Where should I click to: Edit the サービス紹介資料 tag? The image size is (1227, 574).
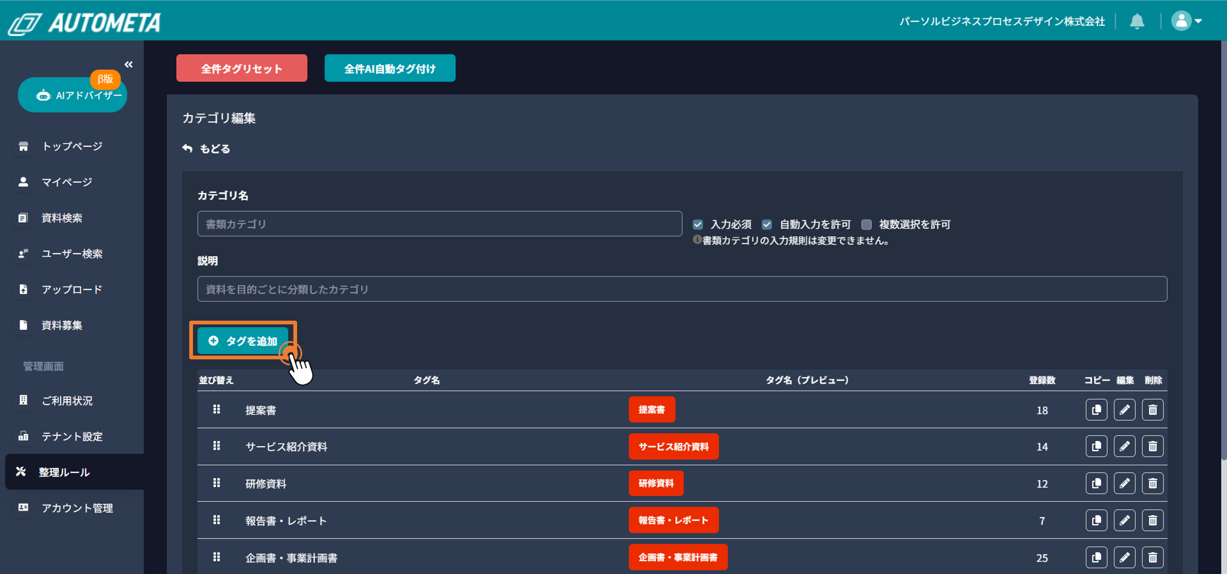pos(1124,447)
